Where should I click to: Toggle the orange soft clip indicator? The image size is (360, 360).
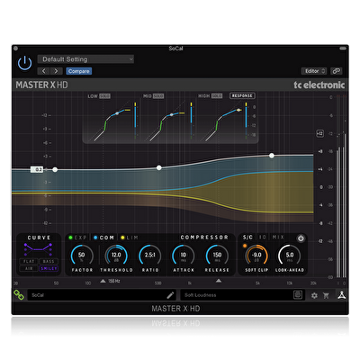[x=245, y=246]
